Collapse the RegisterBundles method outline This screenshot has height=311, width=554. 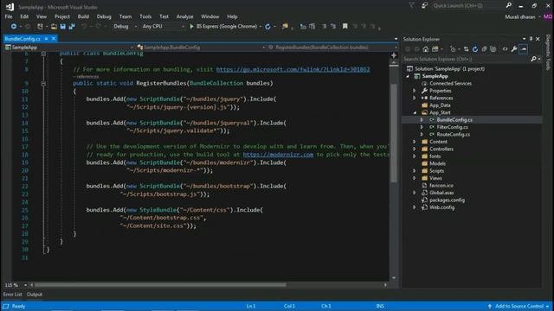pos(43,84)
